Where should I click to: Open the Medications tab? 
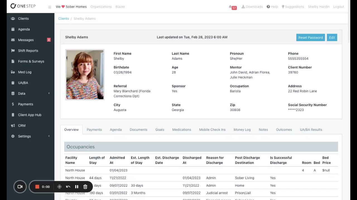point(182,130)
